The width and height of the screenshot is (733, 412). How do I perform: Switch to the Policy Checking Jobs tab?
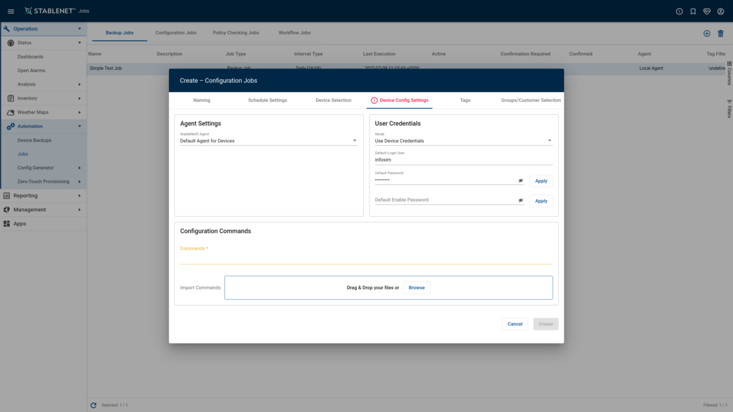coord(235,33)
